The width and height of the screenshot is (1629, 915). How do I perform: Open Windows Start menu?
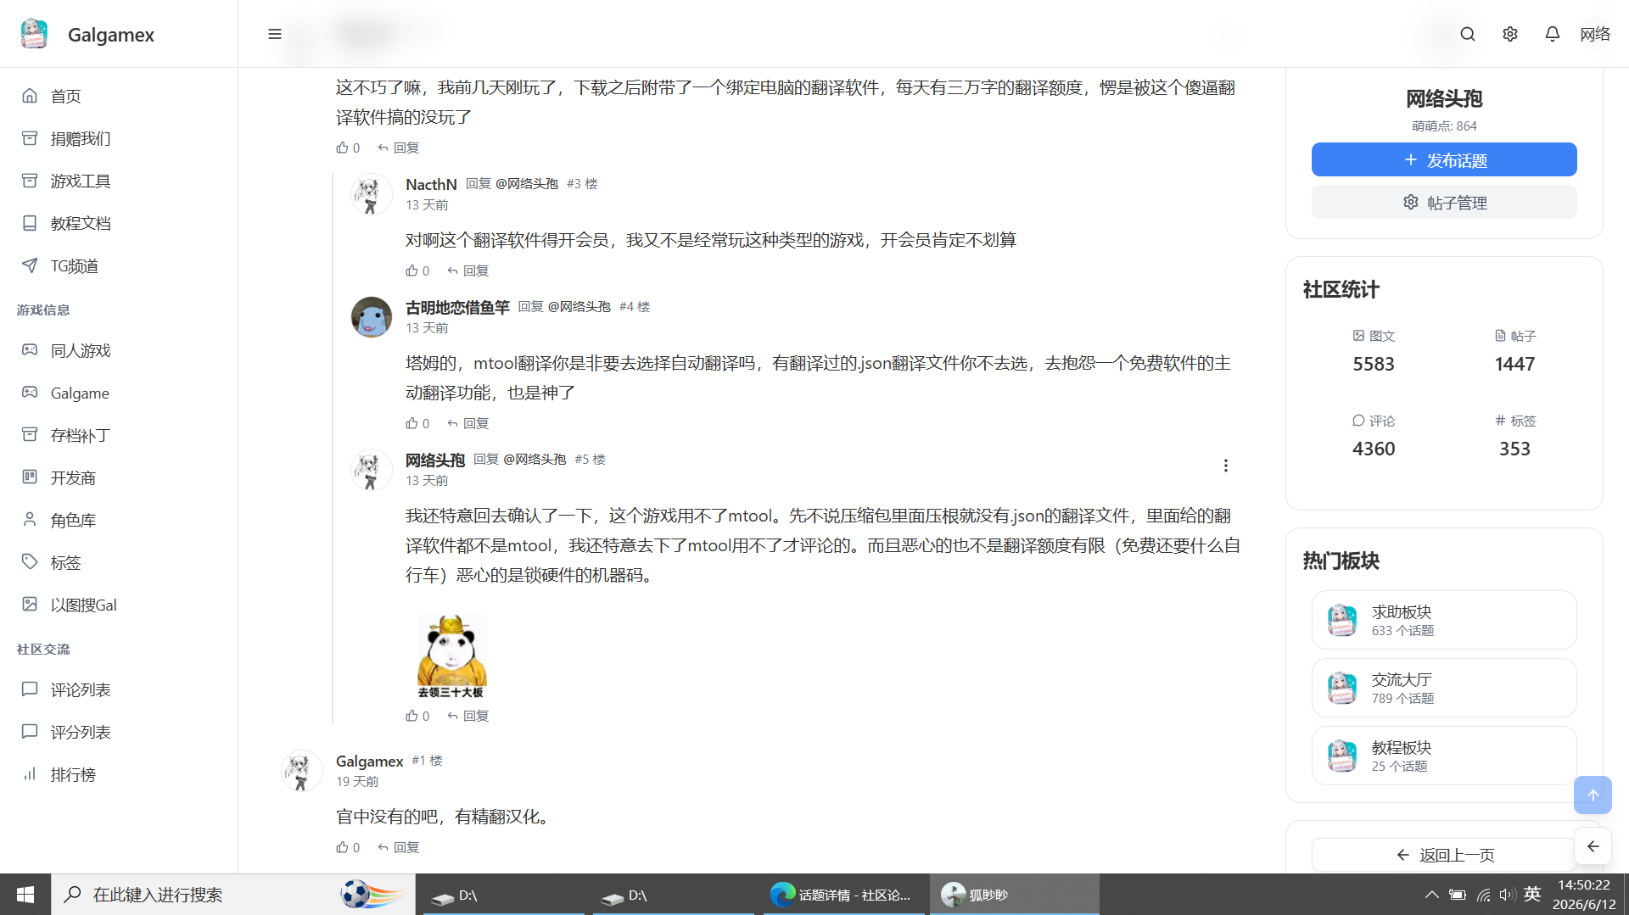click(25, 895)
